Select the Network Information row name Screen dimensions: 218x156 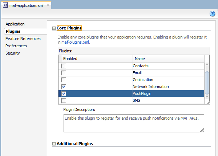[x=151, y=87]
